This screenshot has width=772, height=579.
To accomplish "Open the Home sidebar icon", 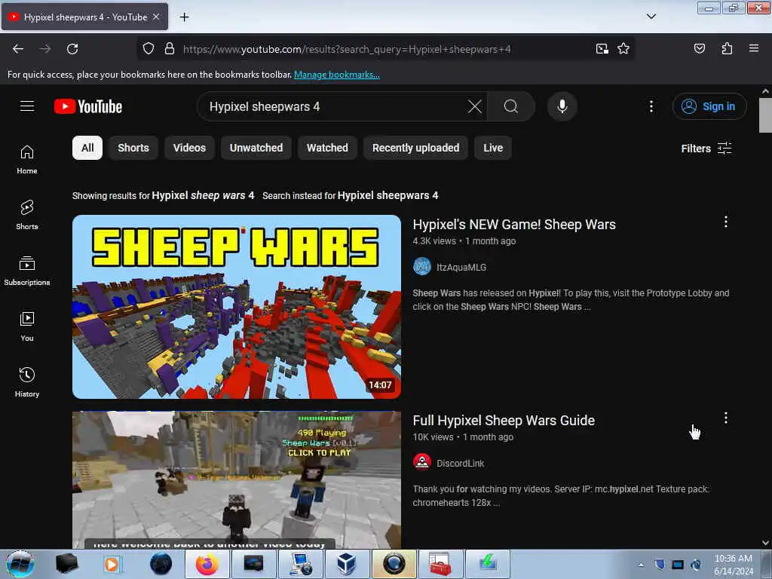I will pyautogui.click(x=27, y=160).
